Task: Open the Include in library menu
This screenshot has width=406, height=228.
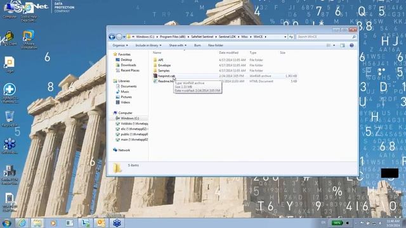Action: (x=148, y=45)
